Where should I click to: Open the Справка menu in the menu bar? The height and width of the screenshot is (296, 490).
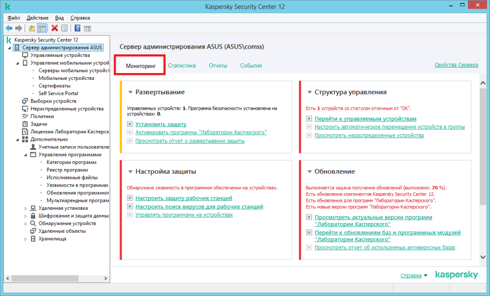pos(80,18)
